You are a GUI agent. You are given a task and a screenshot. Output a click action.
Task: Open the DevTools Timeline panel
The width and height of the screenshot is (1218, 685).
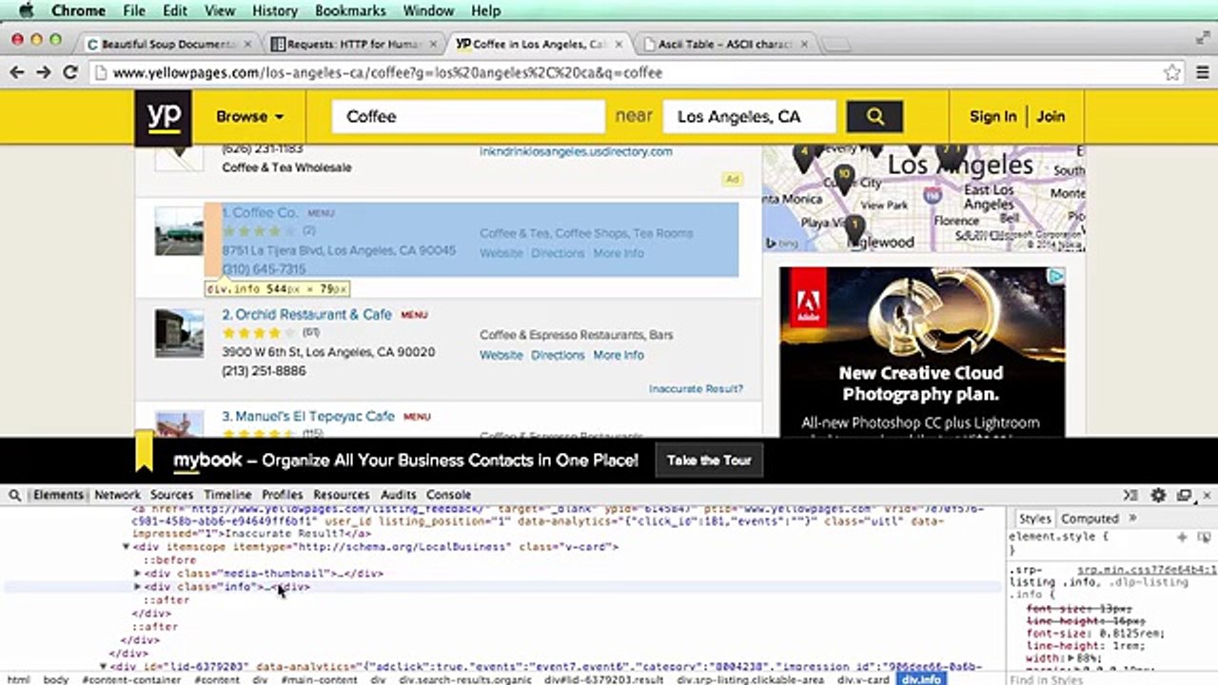point(227,495)
